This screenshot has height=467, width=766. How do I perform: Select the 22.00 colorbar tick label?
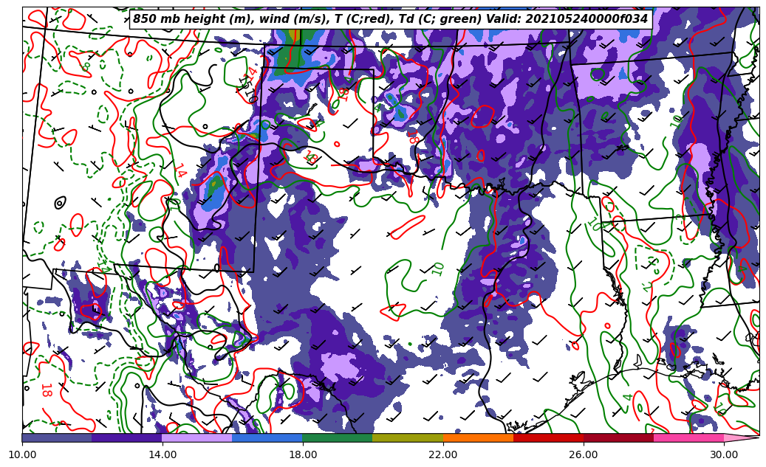[x=443, y=454]
